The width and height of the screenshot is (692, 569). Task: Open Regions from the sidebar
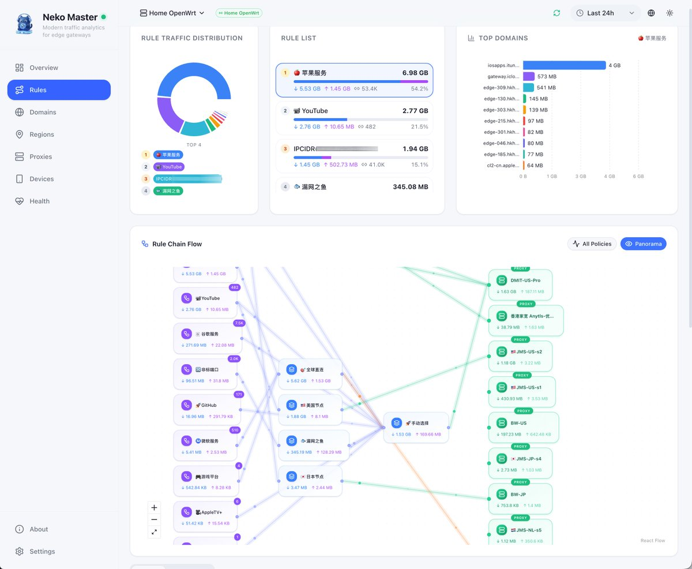click(x=59, y=134)
